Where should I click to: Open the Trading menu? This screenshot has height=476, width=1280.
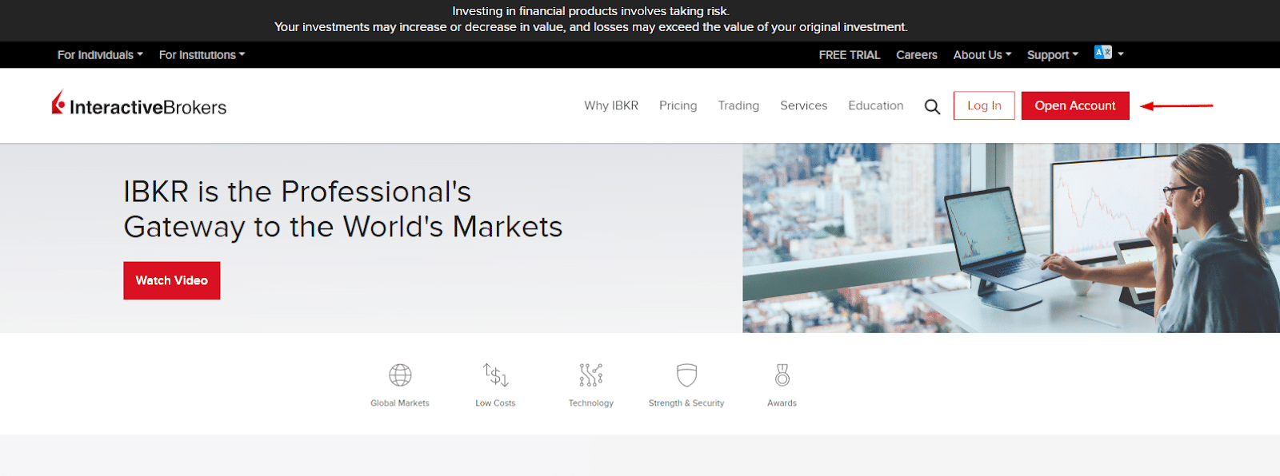point(738,105)
